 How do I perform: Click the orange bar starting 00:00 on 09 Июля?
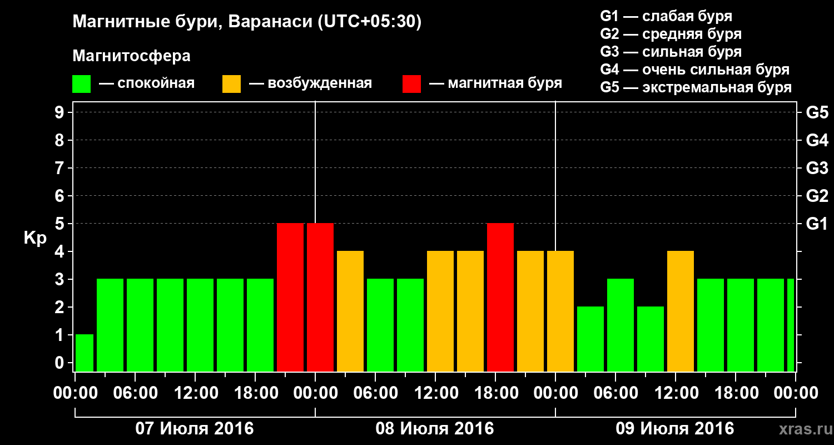pyautogui.click(x=560, y=311)
